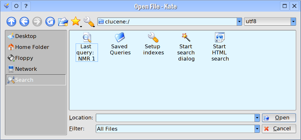
Task: Select the Start HTML search item
Action: pyautogui.click(x=220, y=47)
